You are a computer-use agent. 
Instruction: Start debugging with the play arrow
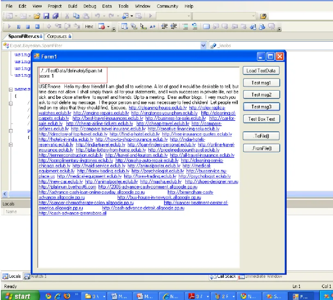coord(151,16)
